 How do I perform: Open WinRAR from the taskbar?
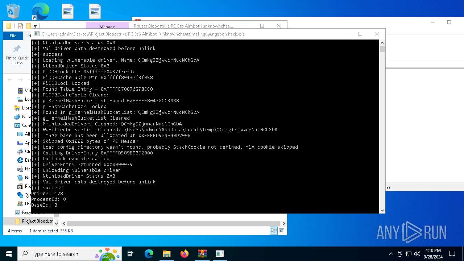pyautogui.click(x=202, y=254)
